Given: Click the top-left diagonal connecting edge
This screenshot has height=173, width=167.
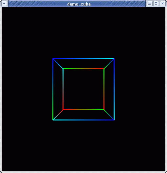Looking at the screenshot, I should [x=58, y=64].
